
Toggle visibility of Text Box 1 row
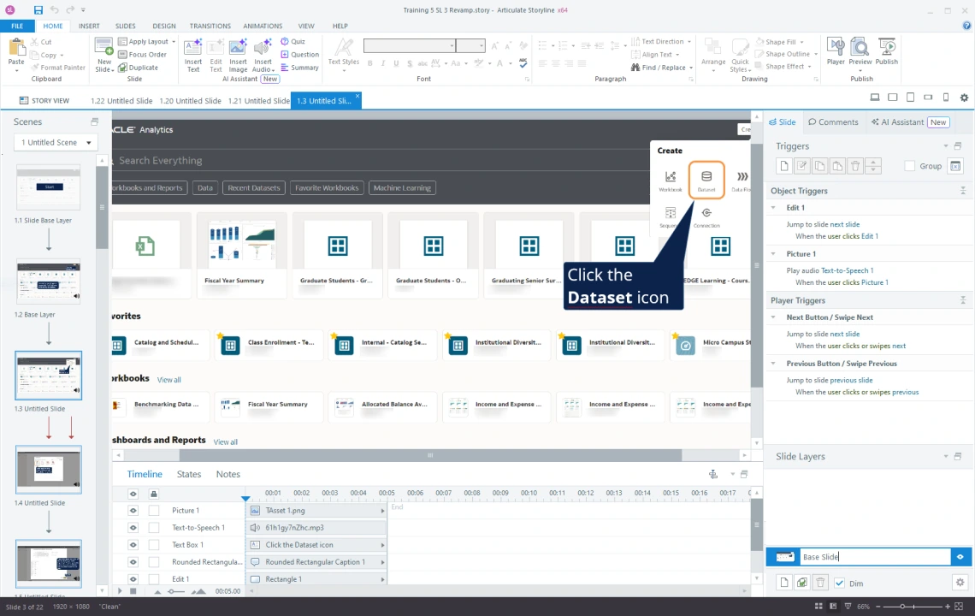click(x=133, y=544)
